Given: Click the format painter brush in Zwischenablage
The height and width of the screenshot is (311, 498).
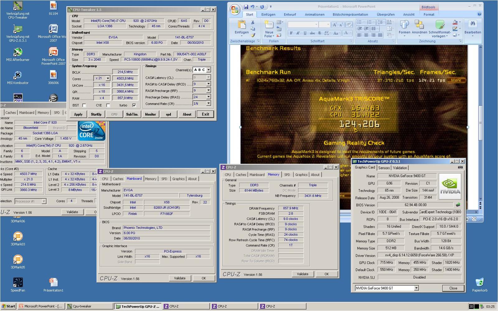Looking at the screenshot, I should click(253, 35).
